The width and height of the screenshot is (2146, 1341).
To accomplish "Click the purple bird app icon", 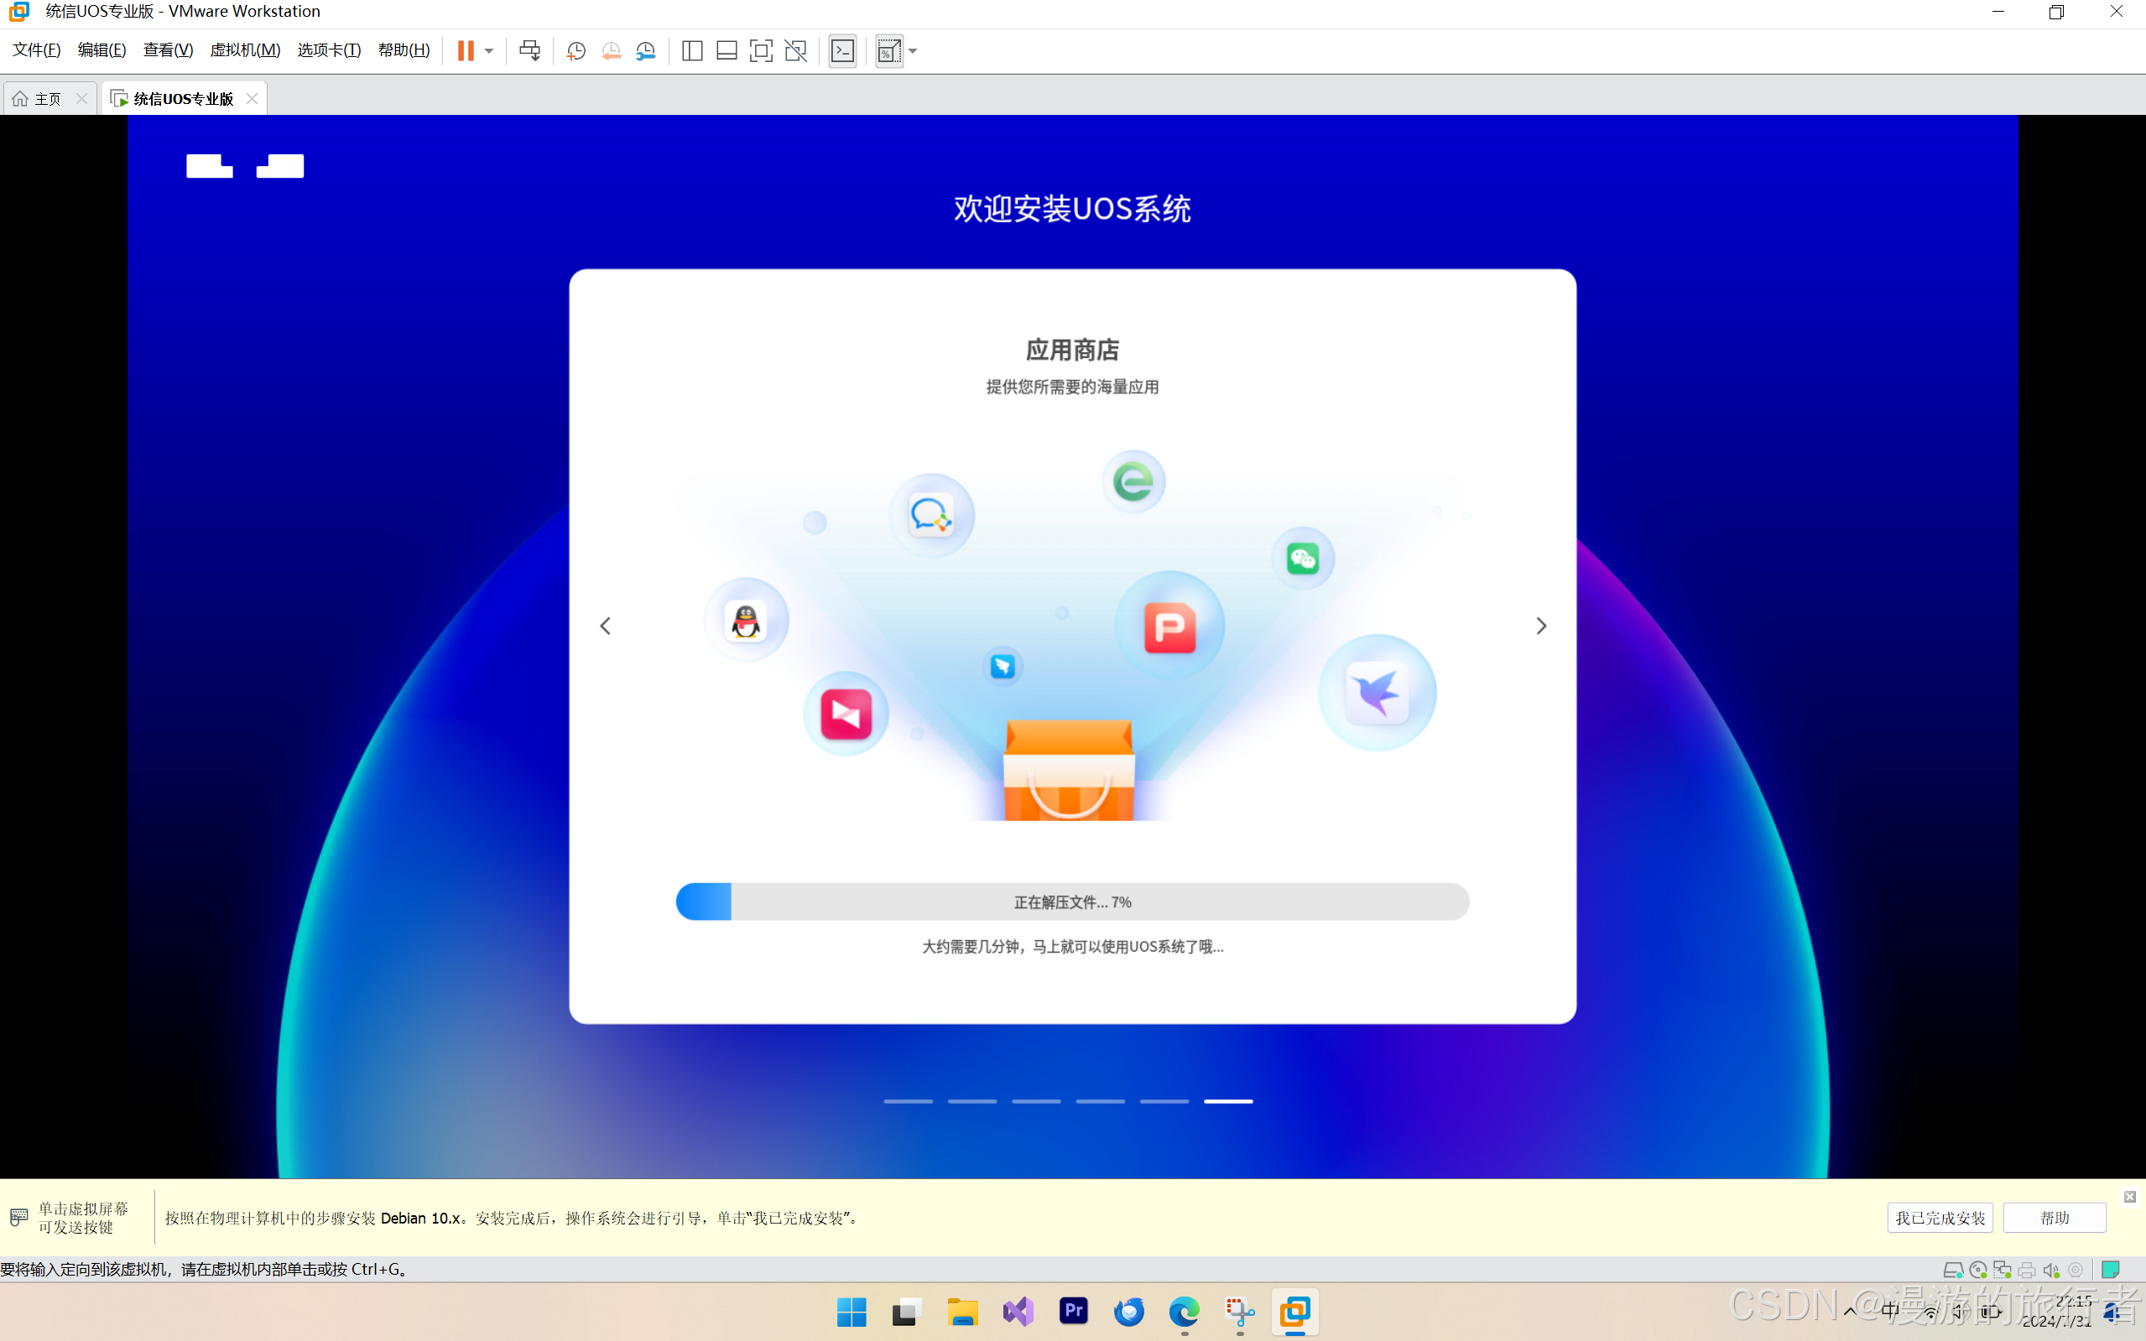I will pyautogui.click(x=1378, y=693).
